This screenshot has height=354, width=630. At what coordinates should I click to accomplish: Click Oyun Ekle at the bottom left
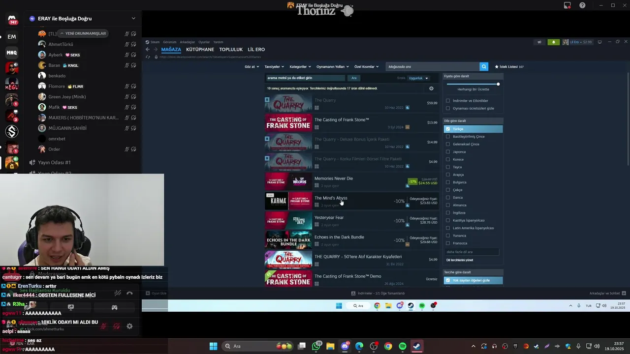[157, 294]
